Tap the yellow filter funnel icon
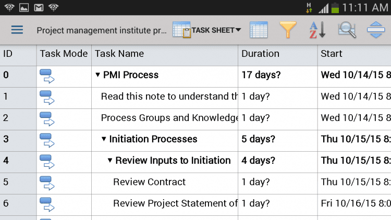Image resolution: width=391 pixels, height=220 pixels. (x=288, y=30)
